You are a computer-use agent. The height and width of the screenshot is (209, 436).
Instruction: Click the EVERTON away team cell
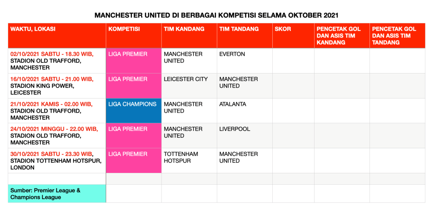coord(244,61)
